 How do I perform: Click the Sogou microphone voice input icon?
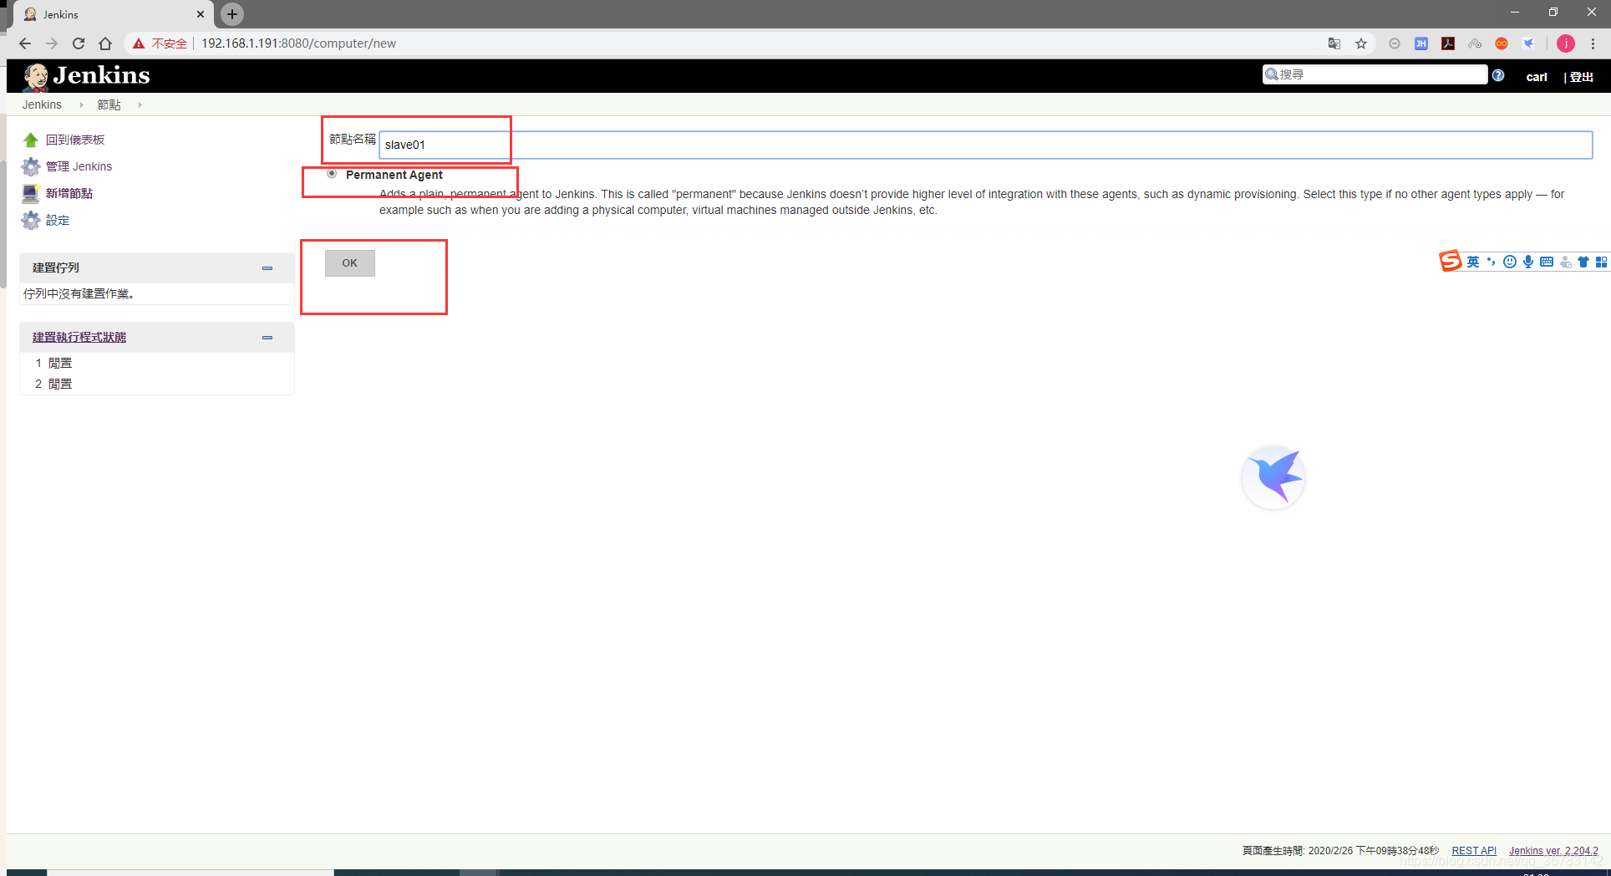1528,262
